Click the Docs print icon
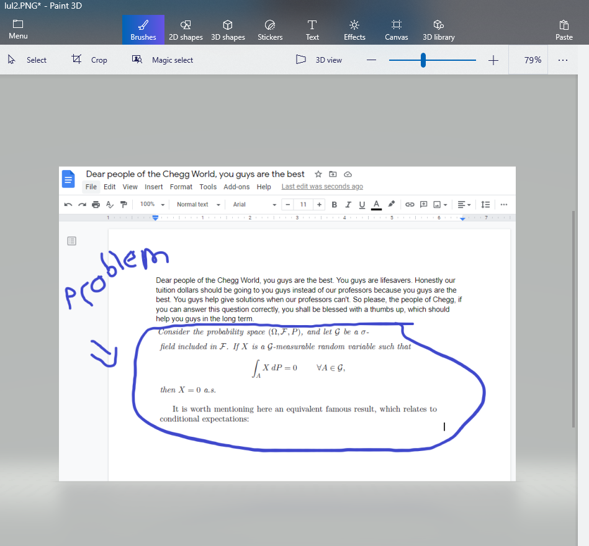 pyautogui.click(x=96, y=205)
